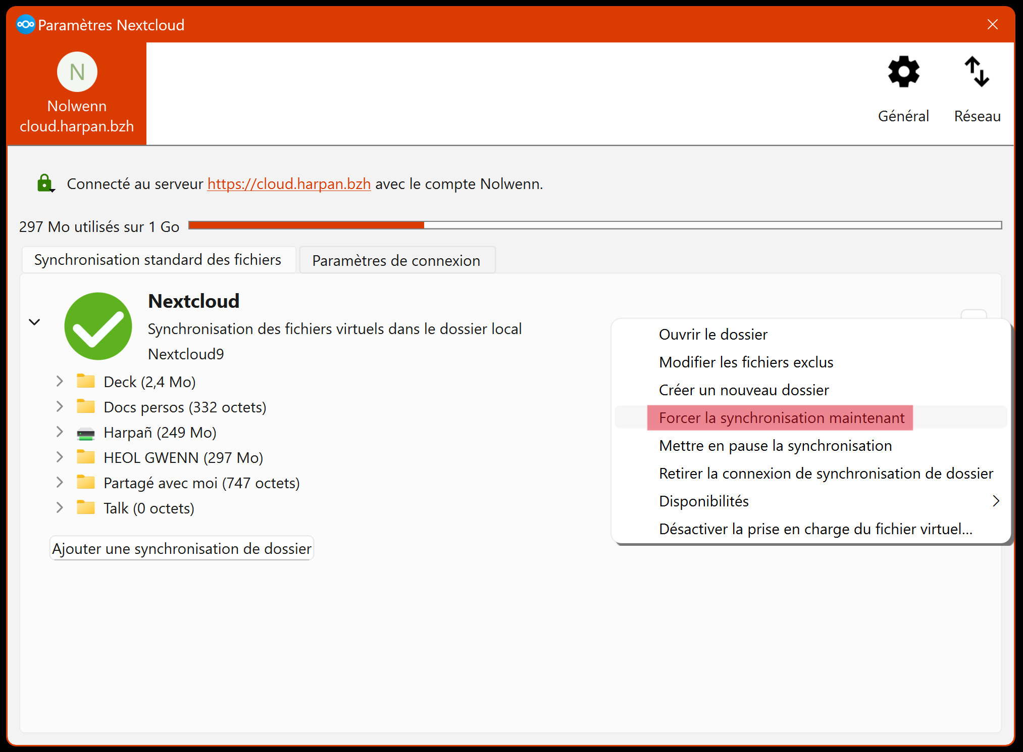Select the Talk (0 octets) label

point(149,508)
